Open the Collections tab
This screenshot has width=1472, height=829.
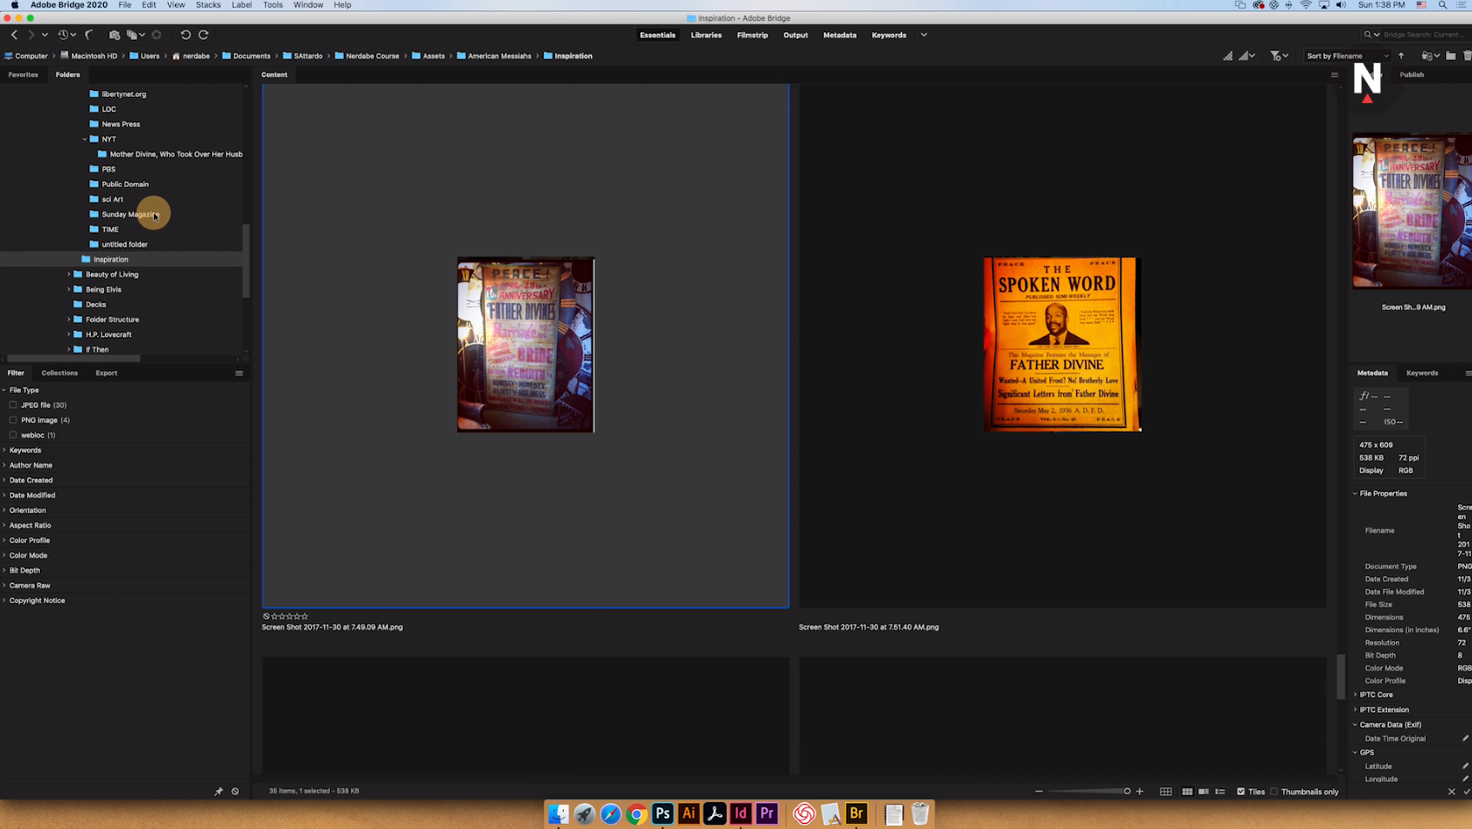coord(60,373)
